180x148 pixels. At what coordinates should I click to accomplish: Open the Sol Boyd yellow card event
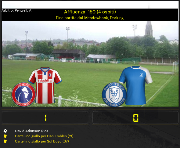coord(42,141)
